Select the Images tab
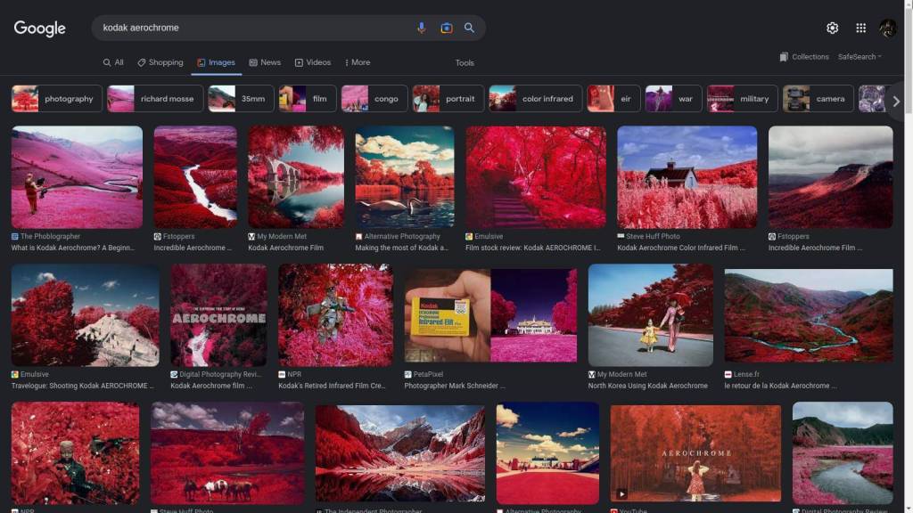Screen dimensions: 913x513 click(x=216, y=62)
